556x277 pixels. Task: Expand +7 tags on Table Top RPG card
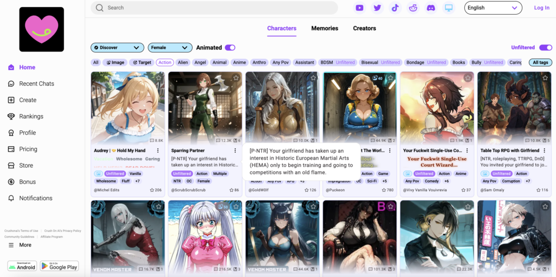528,181
